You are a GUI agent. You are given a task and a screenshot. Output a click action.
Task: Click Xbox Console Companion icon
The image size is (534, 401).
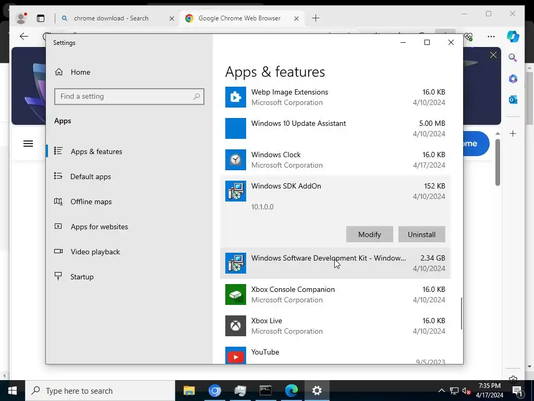[x=235, y=294]
